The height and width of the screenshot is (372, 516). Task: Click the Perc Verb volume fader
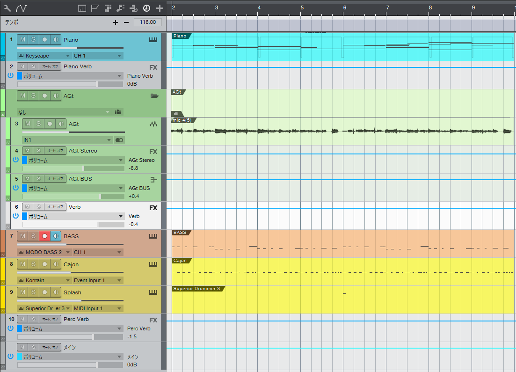tap(70, 337)
